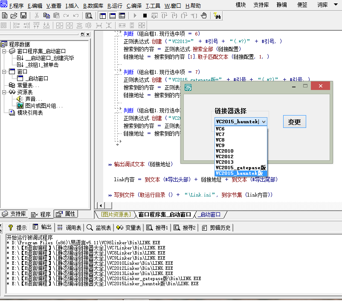Click the center-horizontally layout icon
Viewport: 342px width, 301px height.
click(x=60, y=26)
